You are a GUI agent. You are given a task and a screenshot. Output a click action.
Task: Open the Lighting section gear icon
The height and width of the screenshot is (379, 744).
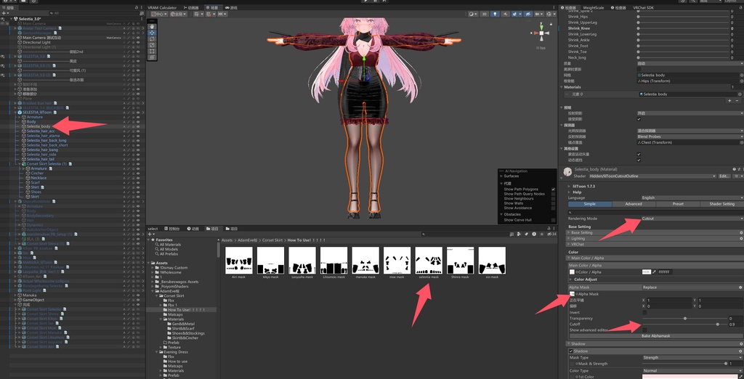(x=741, y=239)
